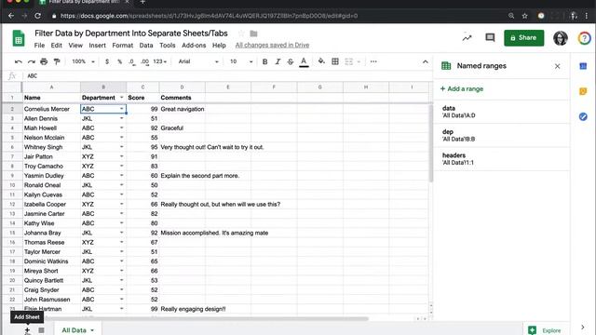Image resolution: width=596 pixels, height=335 pixels.
Task: Open the number format 123 dropdown
Action: (159, 61)
